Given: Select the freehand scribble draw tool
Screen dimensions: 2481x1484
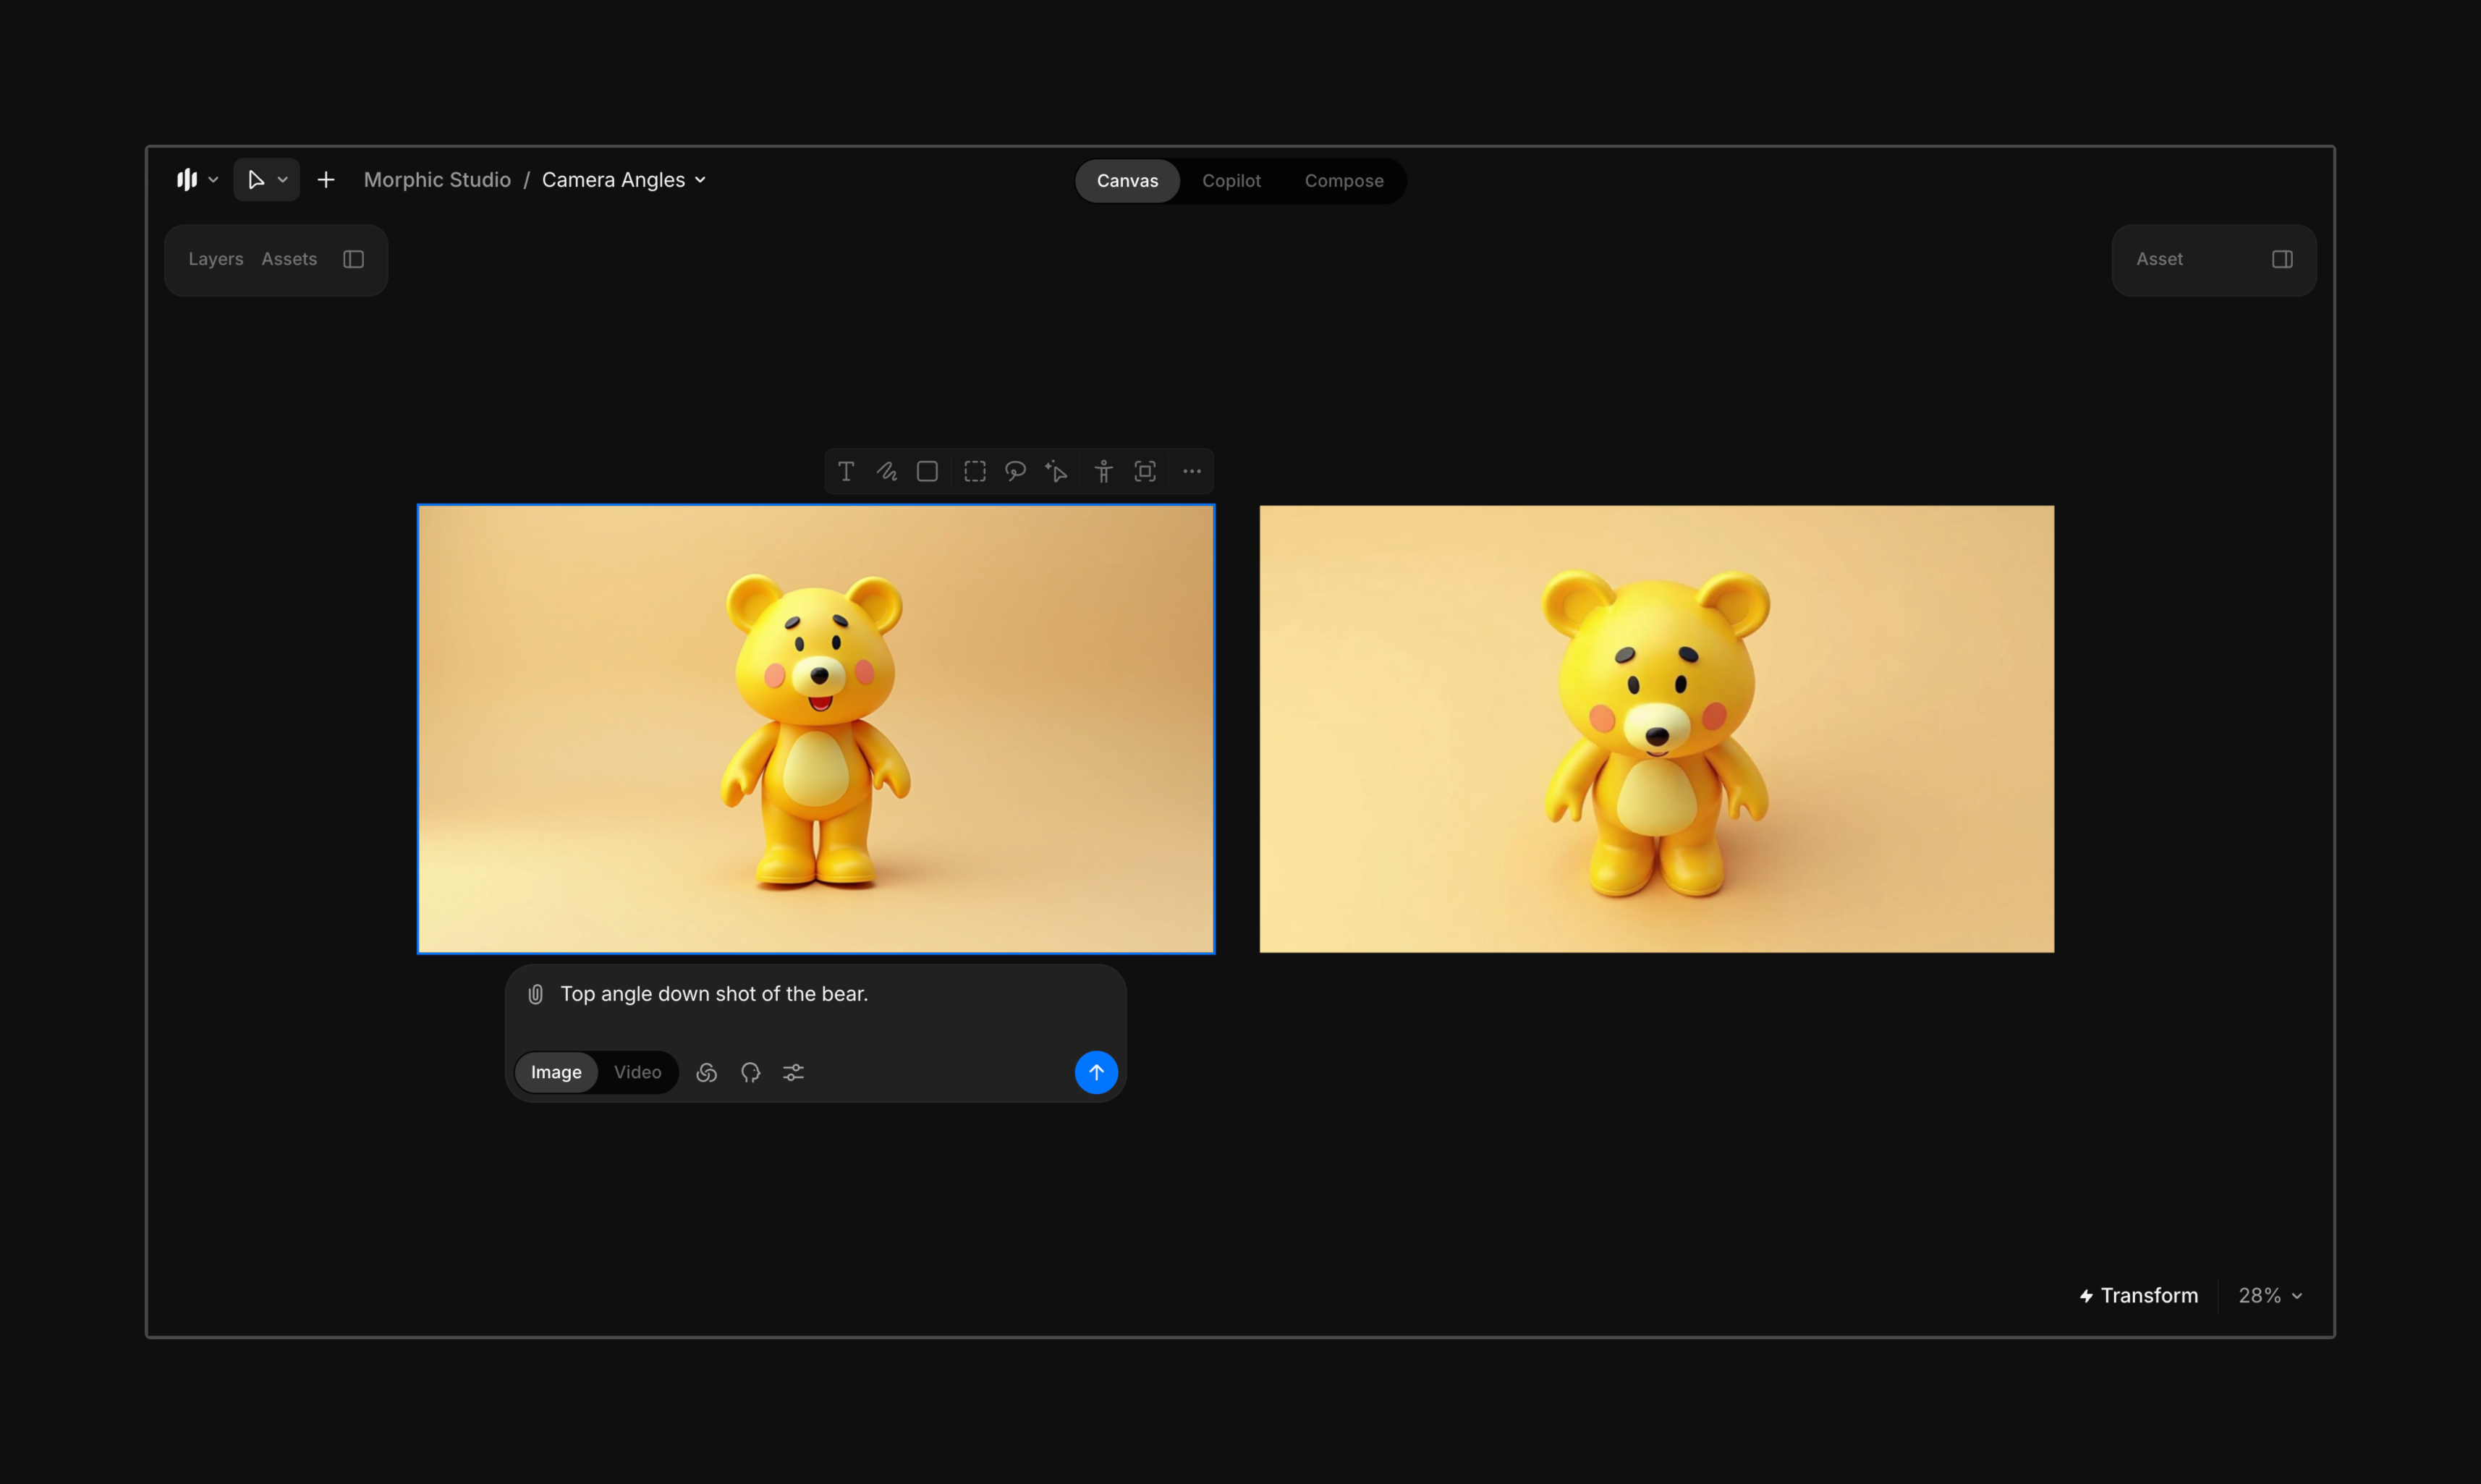Looking at the screenshot, I should 887,472.
